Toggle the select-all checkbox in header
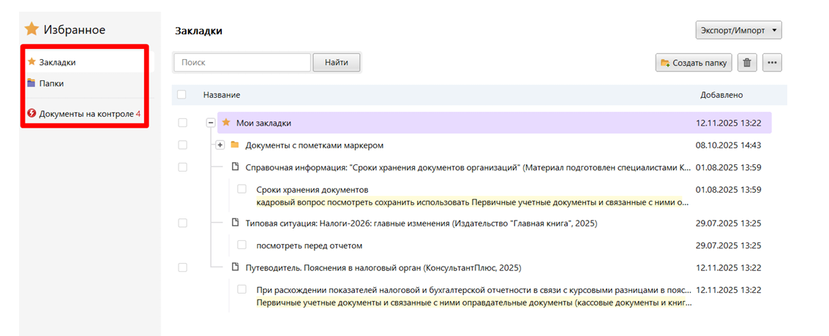The image size is (829, 336). pos(181,95)
